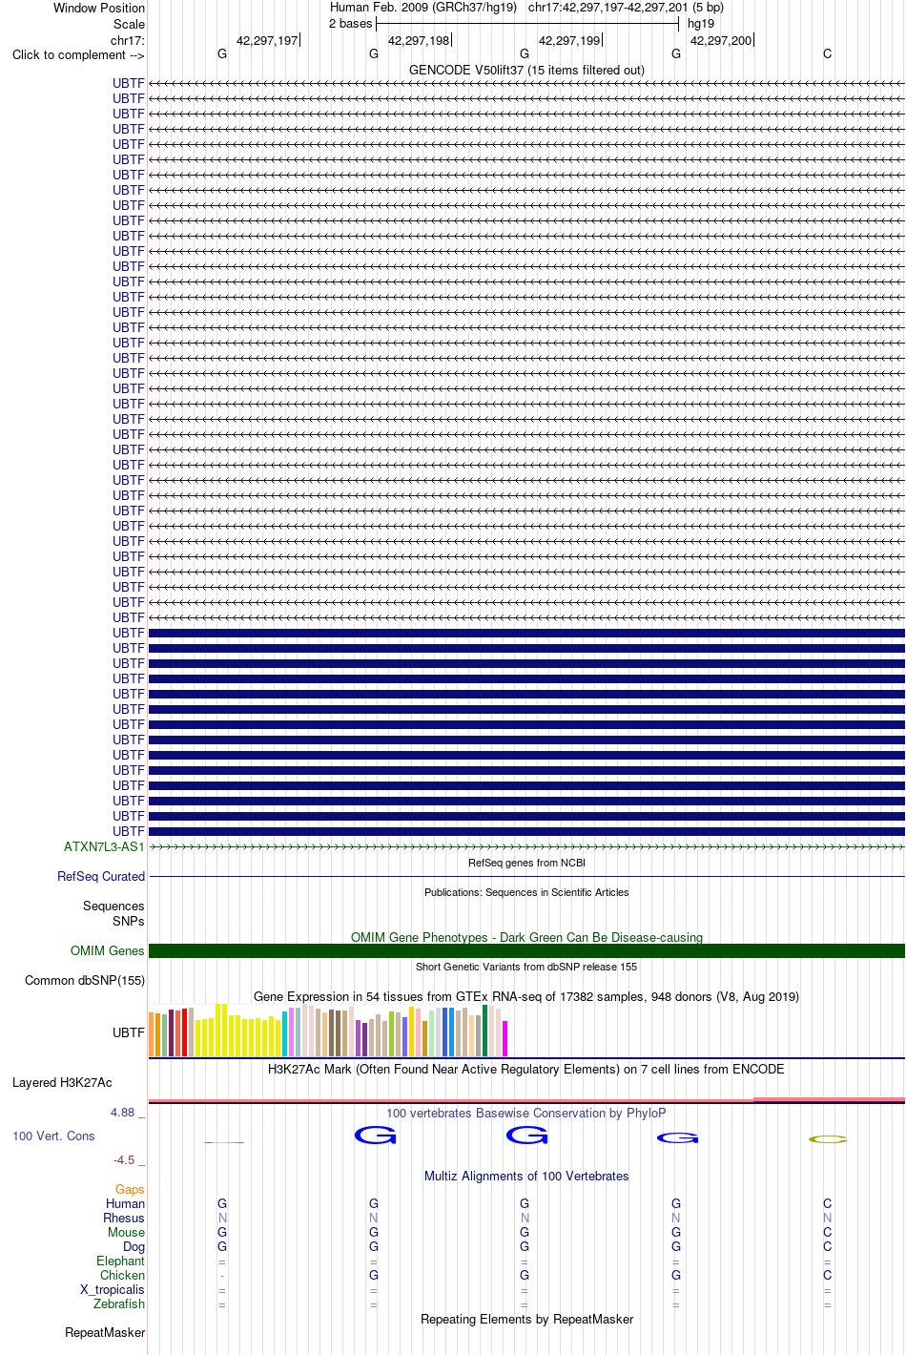The width and height of the screenshot is (906, 1355).
Task: Click the Zebrafish alignment row label
Action: pos(119,1303)
